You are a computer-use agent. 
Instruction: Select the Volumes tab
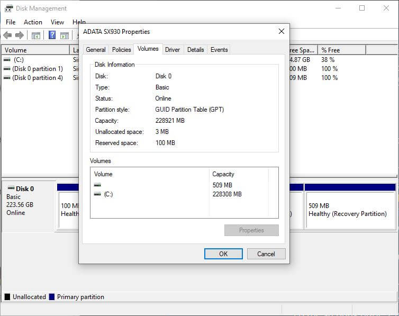pos(148,49)
